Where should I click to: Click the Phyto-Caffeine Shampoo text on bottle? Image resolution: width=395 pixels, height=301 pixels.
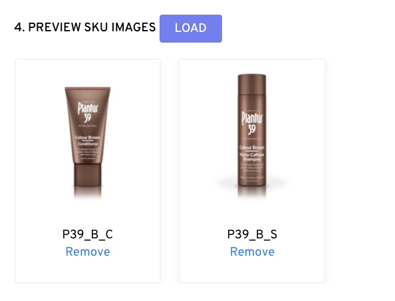tap(252, 157)
